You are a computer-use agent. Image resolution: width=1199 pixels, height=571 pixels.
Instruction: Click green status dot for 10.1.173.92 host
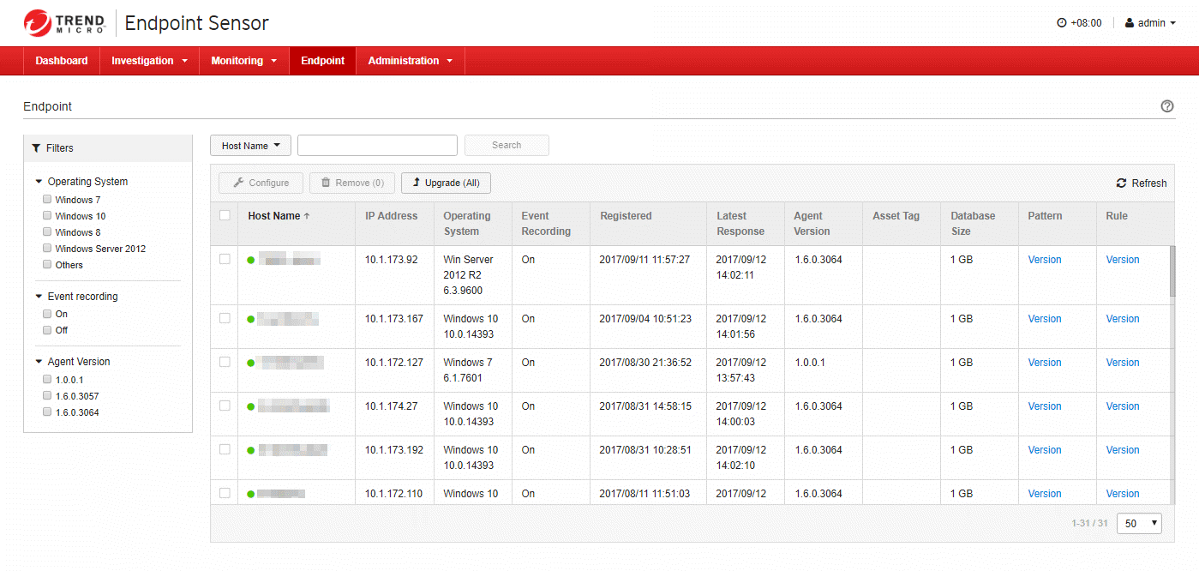click(251, 260)
